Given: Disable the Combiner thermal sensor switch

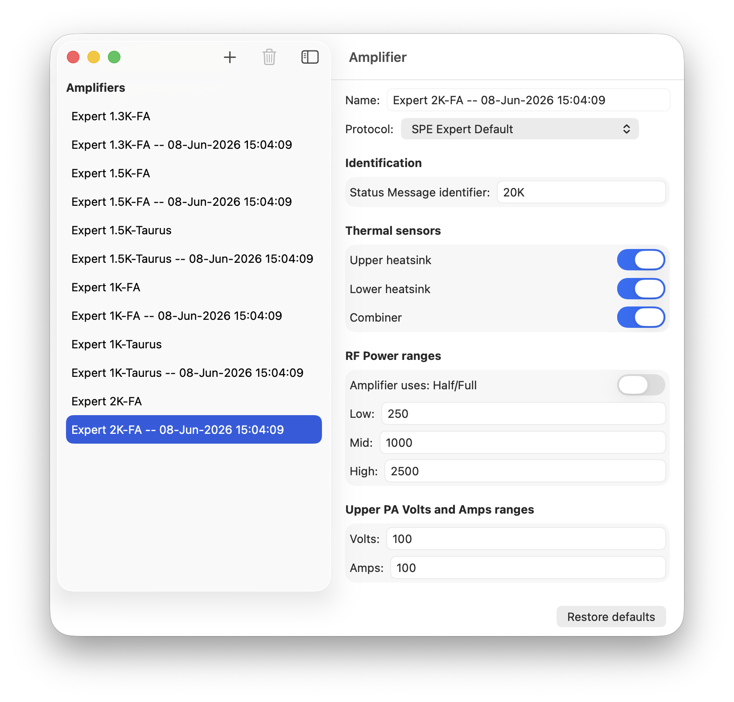Looking at the screenshot, I should (x=641, y=317).
